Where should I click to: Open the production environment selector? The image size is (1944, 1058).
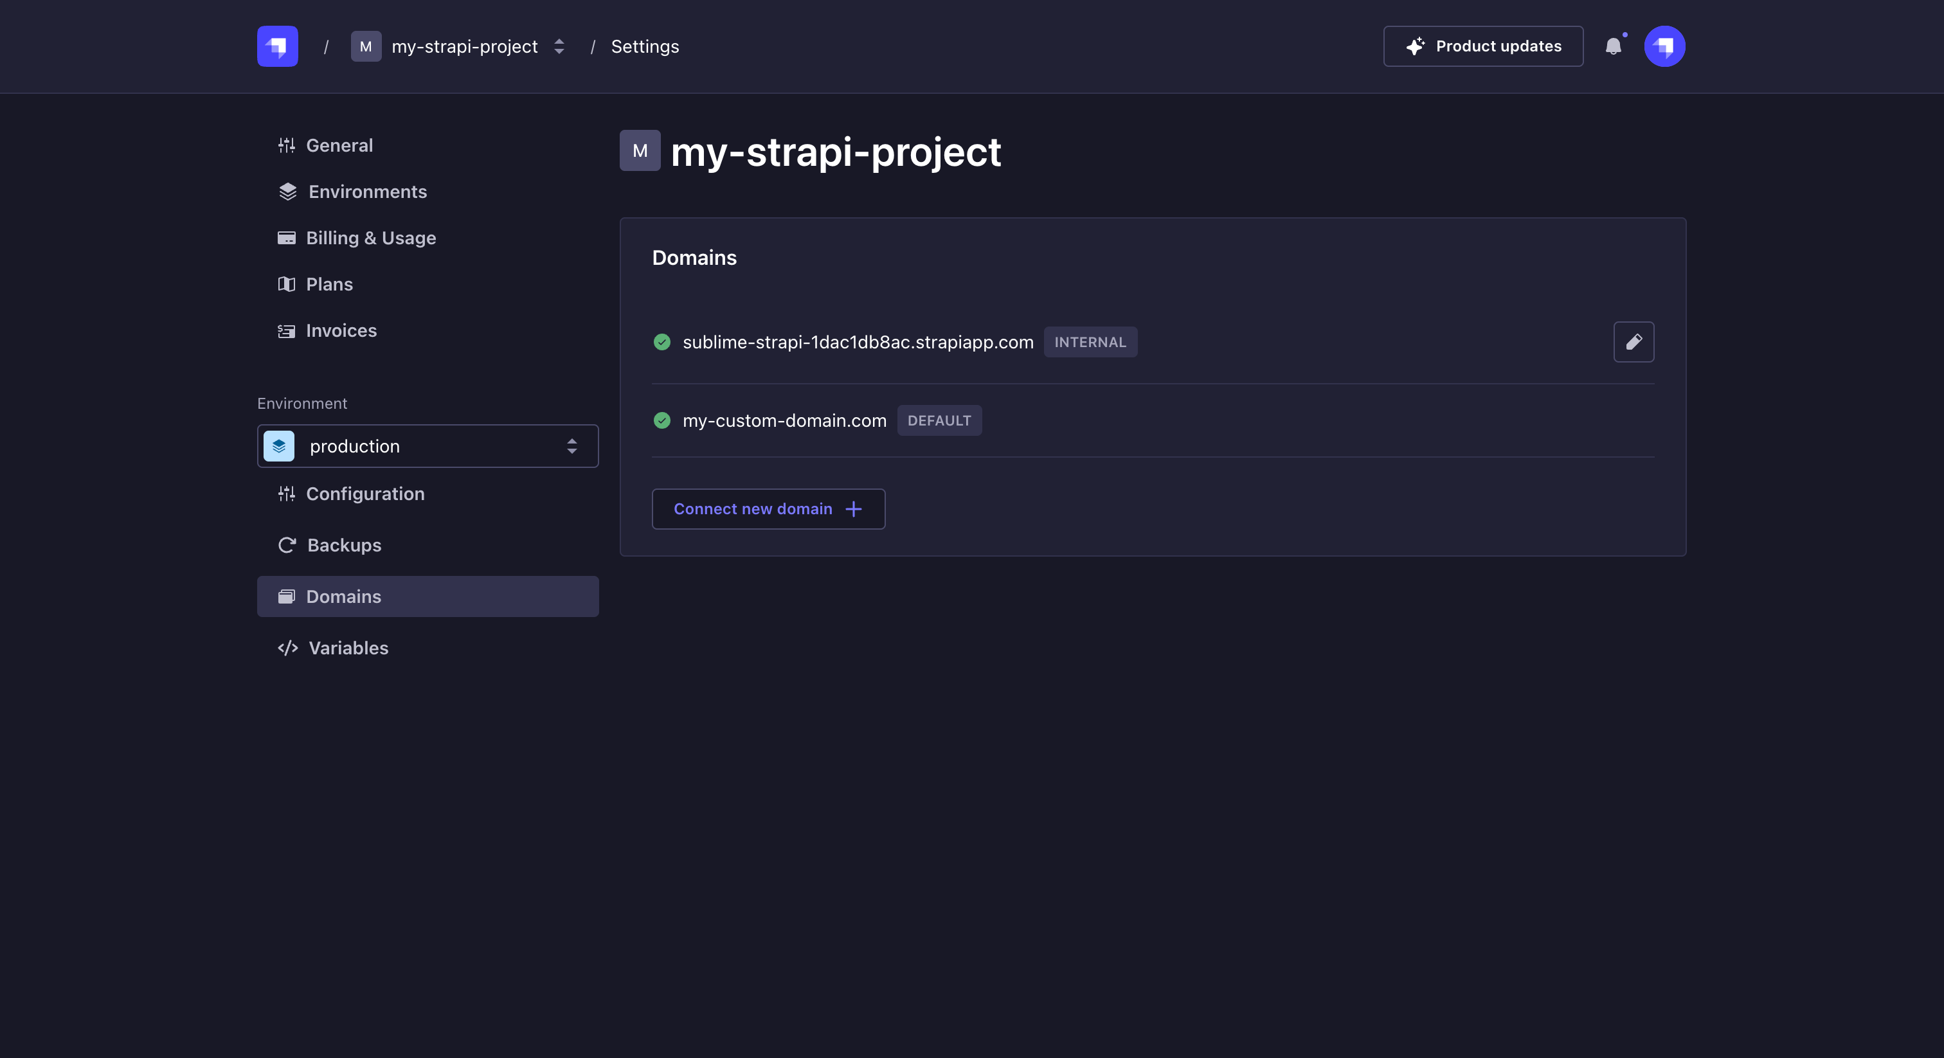pos(427,446)
